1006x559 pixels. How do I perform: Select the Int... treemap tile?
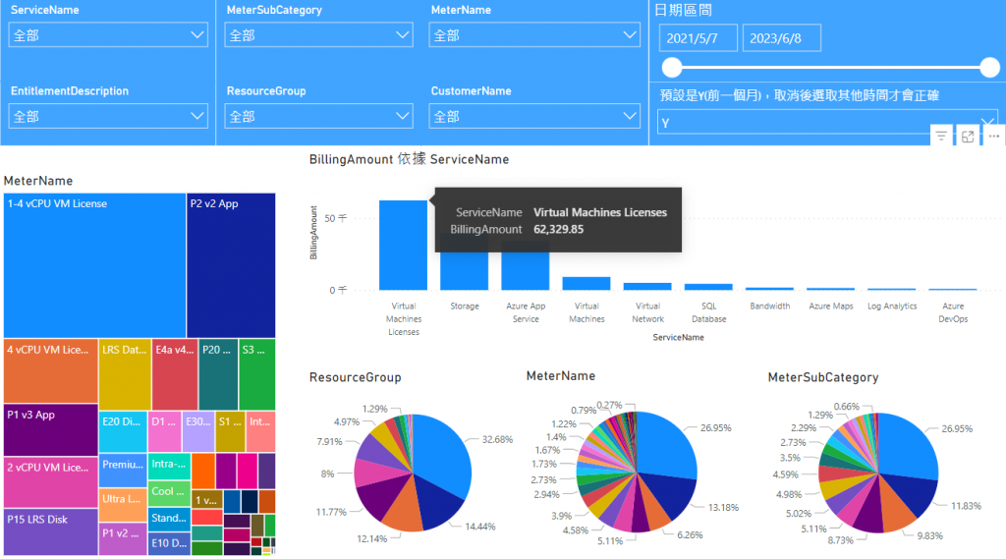[260, 432]
